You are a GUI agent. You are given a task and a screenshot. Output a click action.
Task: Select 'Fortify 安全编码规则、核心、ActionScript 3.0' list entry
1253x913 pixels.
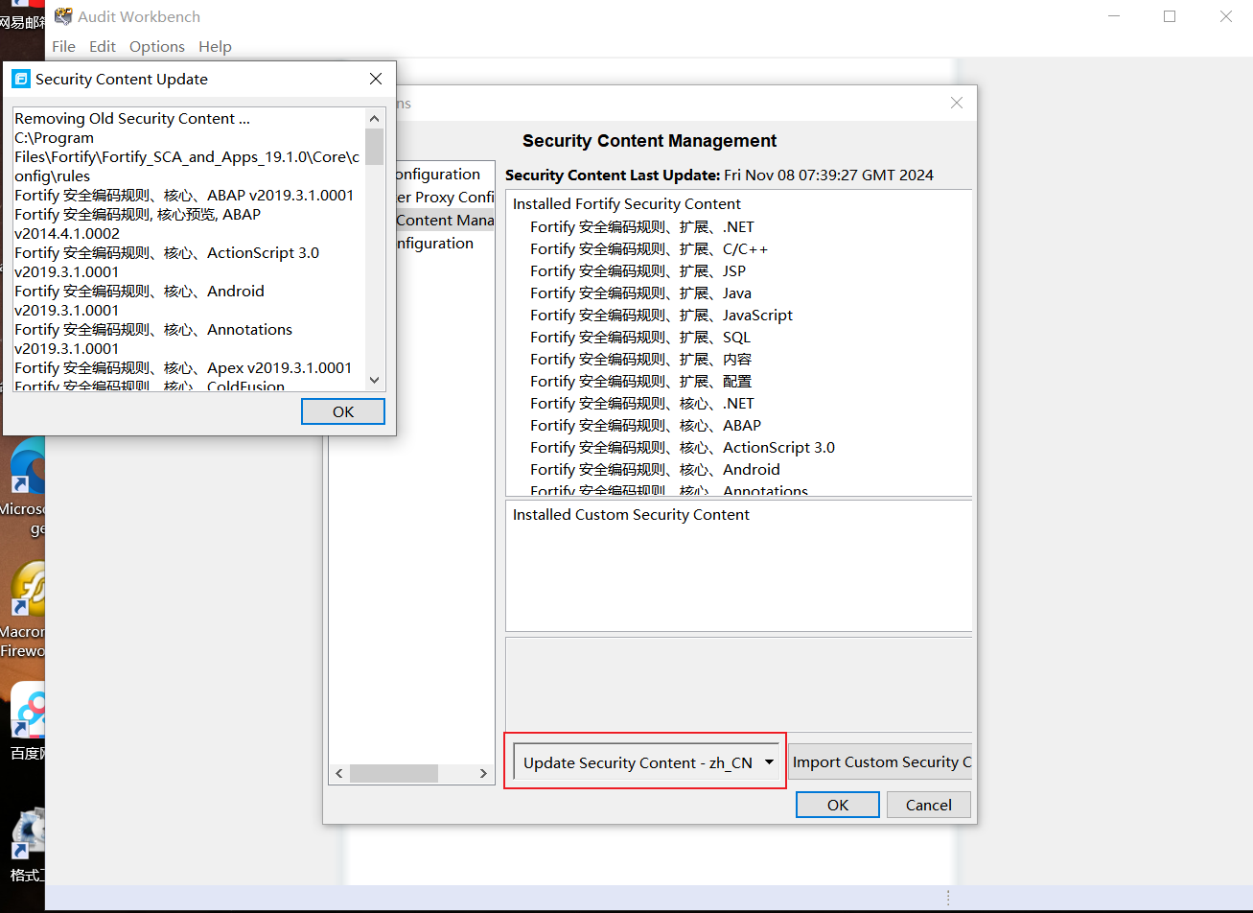(683, 448)
